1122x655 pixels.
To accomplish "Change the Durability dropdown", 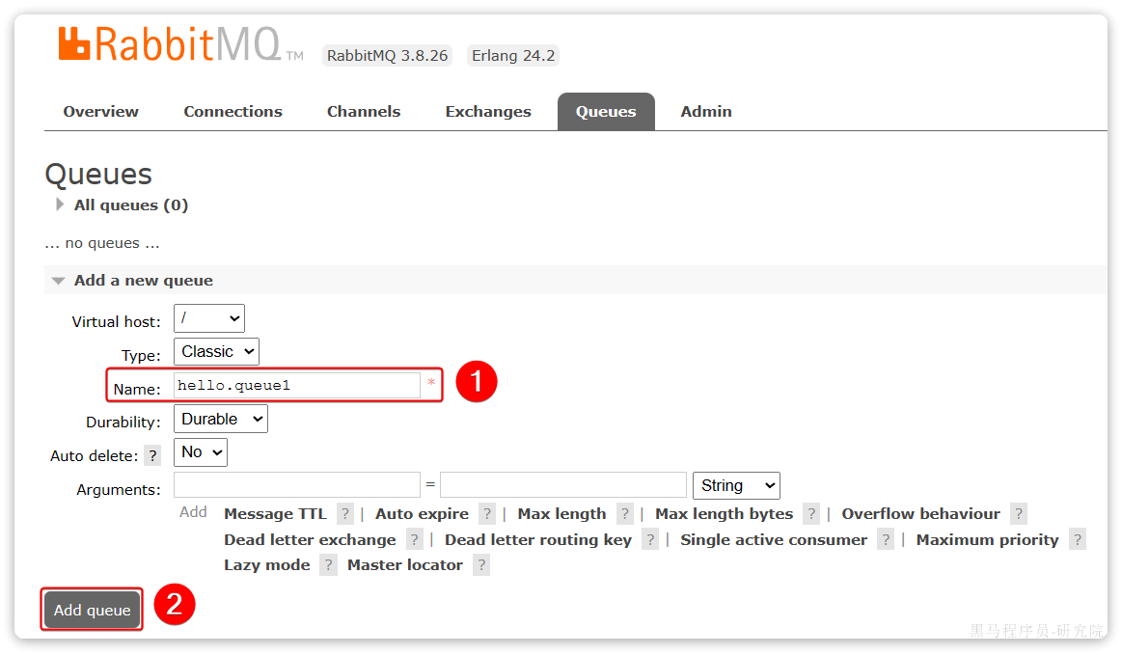I will (220, 419).
